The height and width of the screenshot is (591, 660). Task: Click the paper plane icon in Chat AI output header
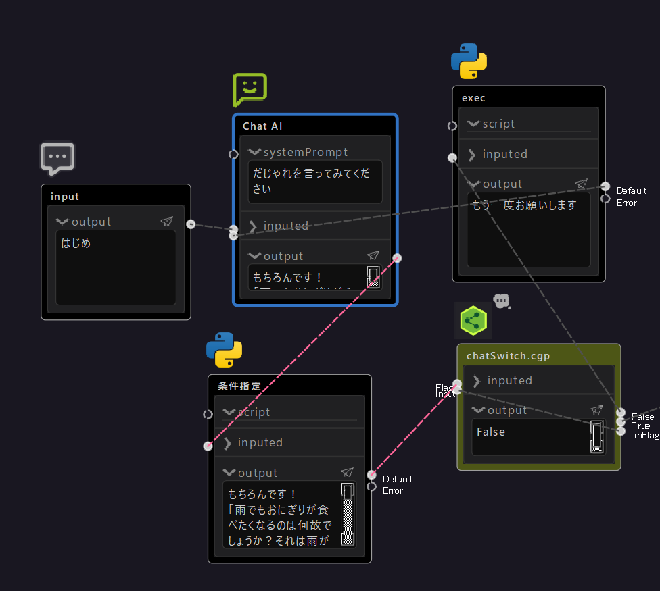373,255
